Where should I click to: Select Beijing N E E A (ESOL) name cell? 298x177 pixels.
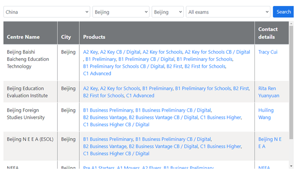tap(30, 146)
